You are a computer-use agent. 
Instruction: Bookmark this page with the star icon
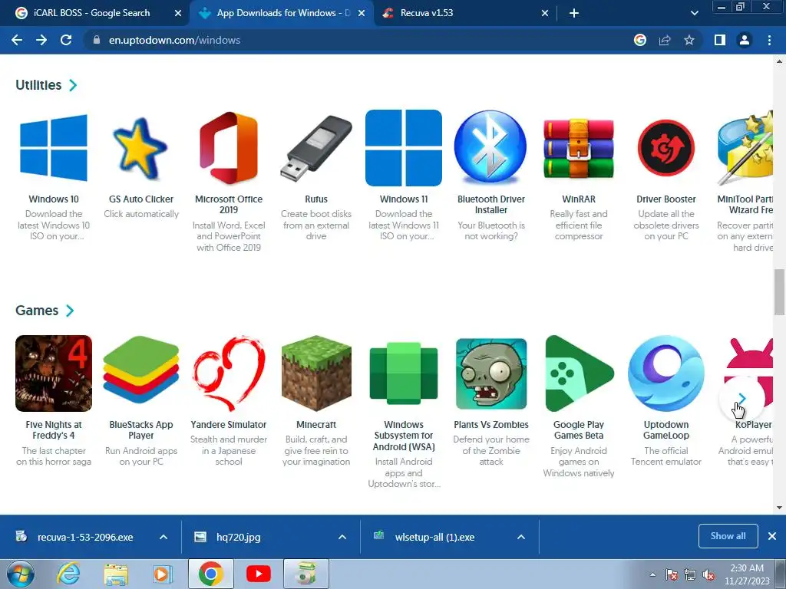689,40
